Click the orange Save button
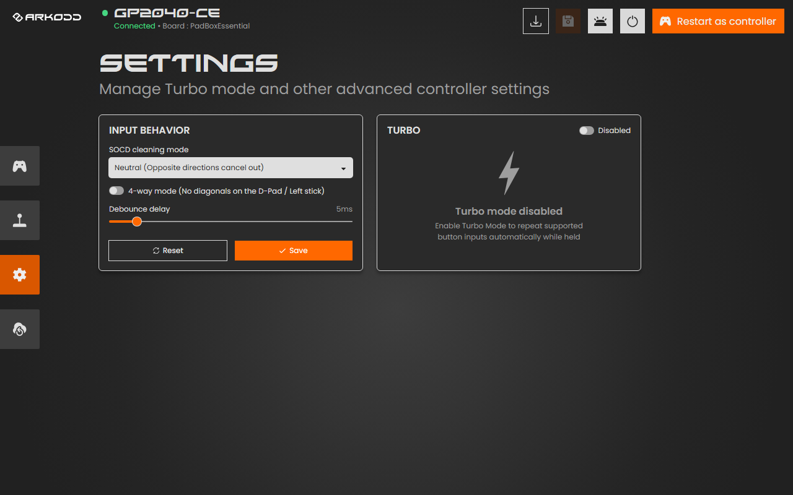 tap(294, 251)
